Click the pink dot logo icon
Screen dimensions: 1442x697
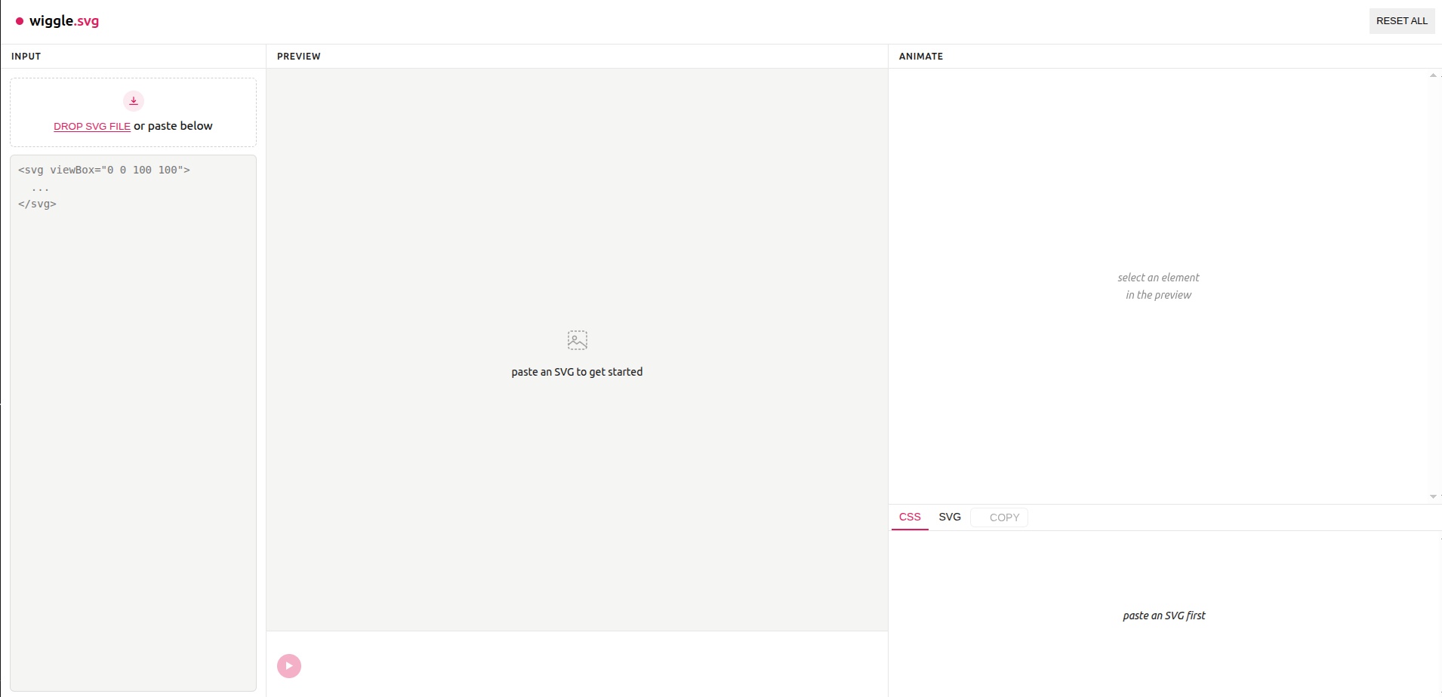20,21
